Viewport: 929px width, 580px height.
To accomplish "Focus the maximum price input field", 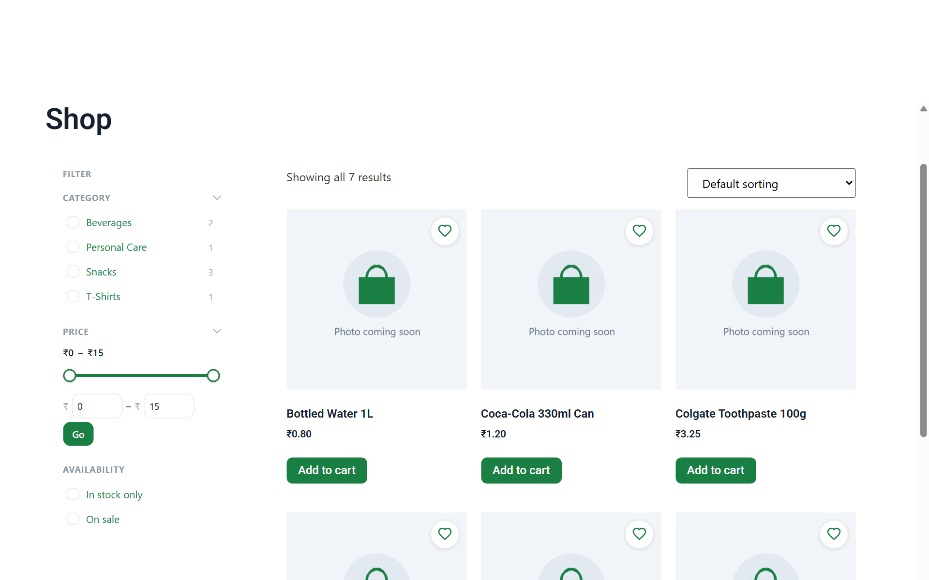I will coord(169,406).
